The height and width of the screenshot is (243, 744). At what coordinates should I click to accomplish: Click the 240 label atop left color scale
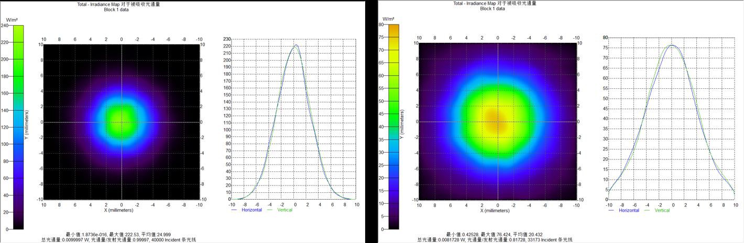coord(4,26)
